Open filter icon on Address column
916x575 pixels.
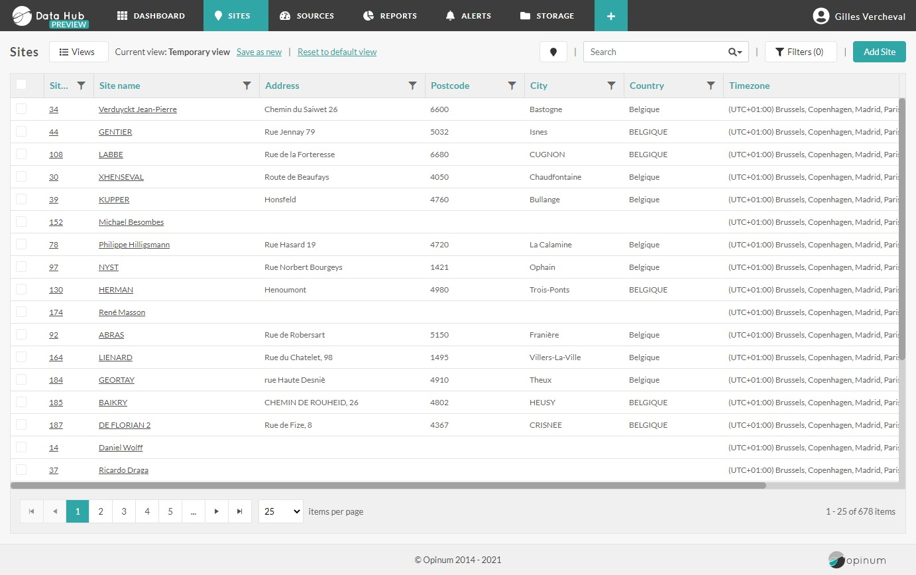tap(412, 86)
